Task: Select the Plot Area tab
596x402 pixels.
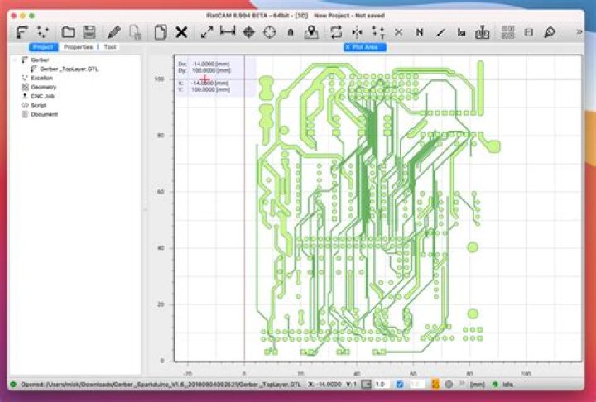Action: [x=365, y=47]
